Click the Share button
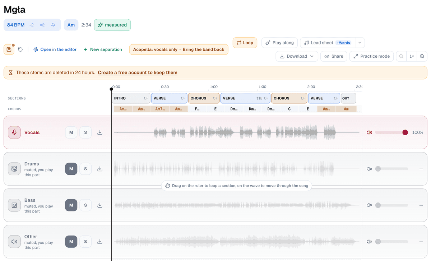 (334, 56)
